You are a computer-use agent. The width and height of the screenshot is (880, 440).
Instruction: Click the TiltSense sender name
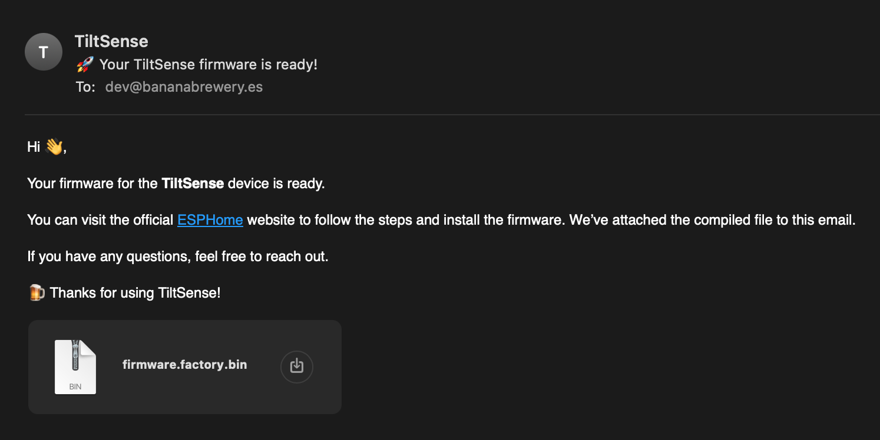point(111,41)
